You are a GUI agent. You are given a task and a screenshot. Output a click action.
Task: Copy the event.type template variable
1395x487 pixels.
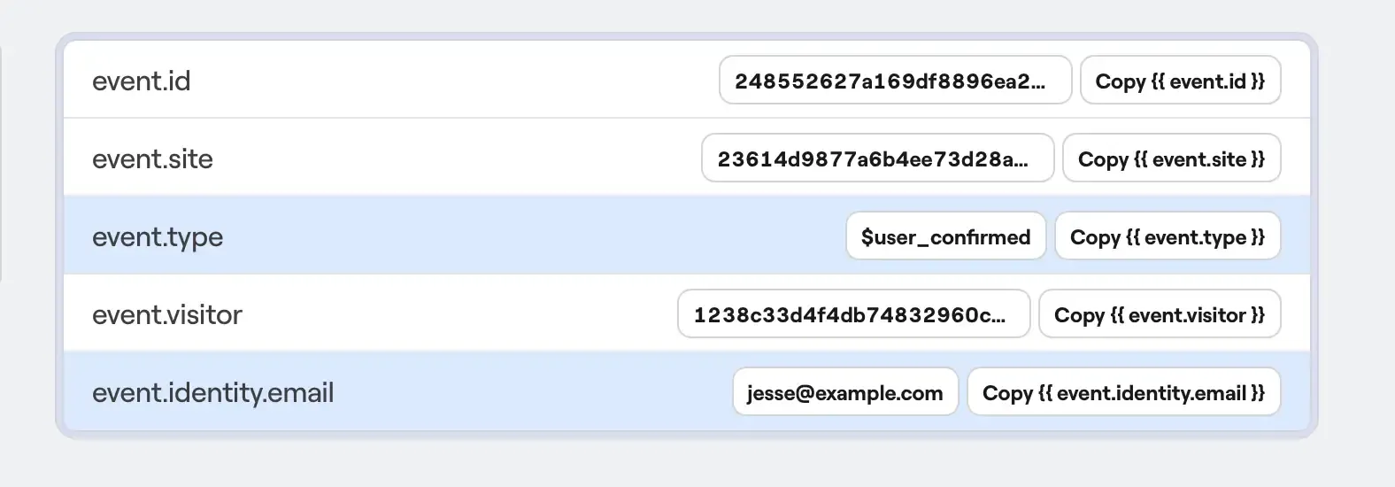(1168, 237)
